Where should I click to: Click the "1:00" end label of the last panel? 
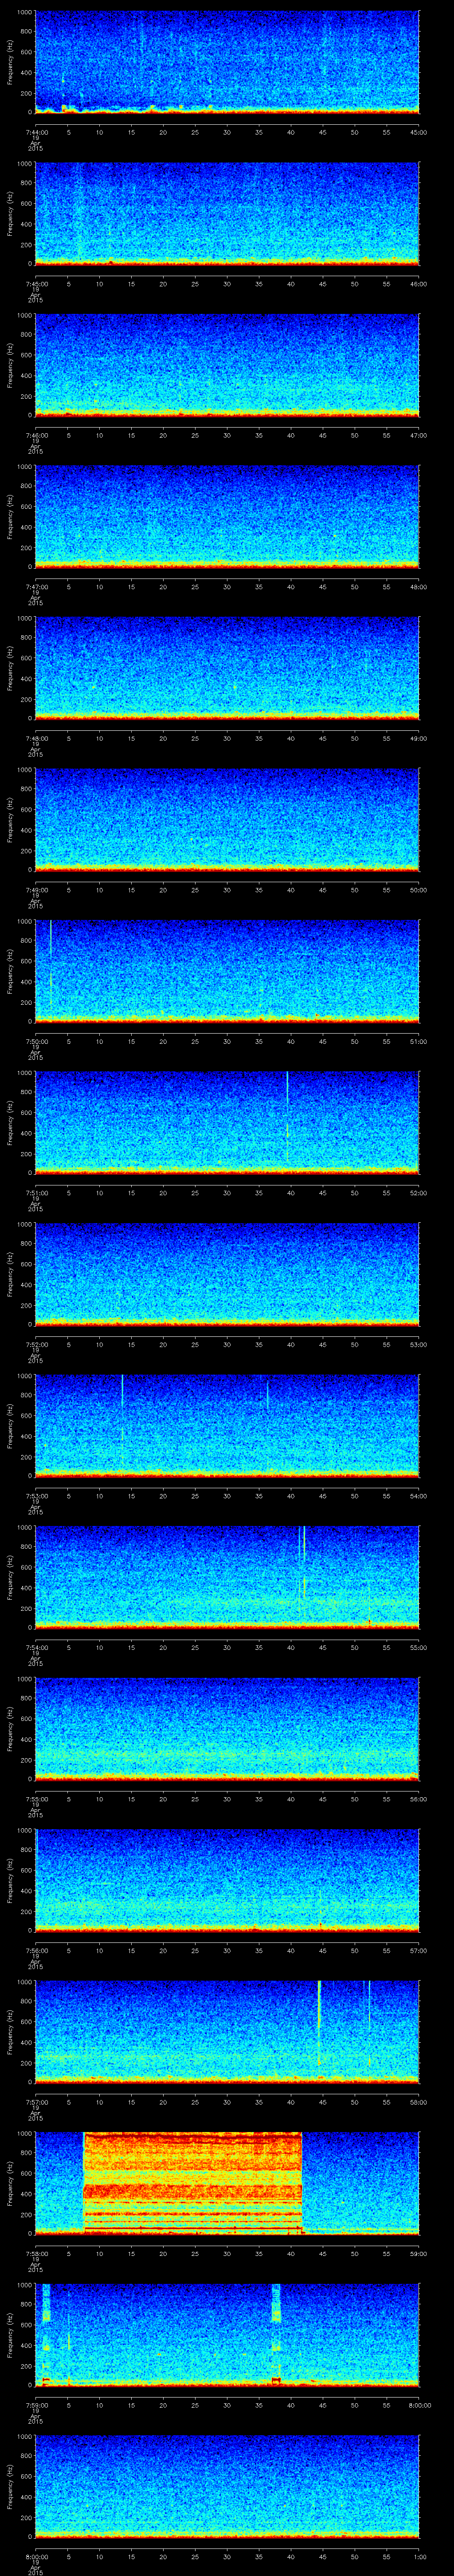tap(419, 2556)
